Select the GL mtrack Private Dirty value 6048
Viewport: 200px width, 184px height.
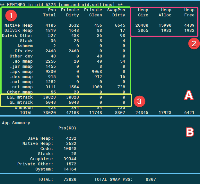(x=74, y=102)
